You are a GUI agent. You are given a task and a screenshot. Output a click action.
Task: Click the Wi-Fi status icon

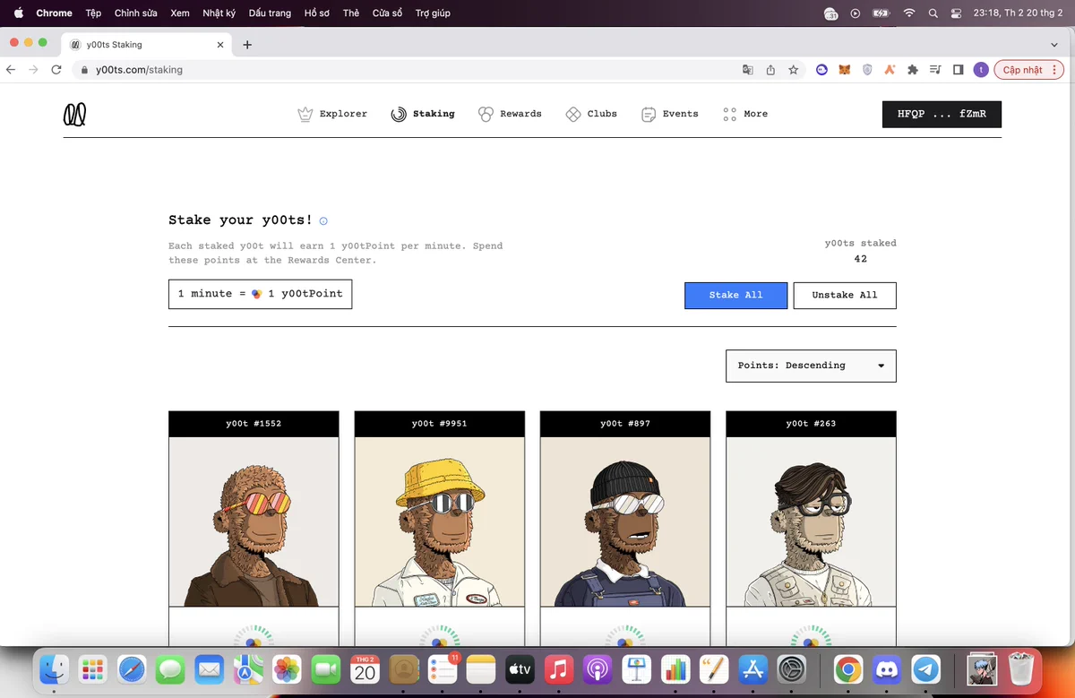[909, 13]
